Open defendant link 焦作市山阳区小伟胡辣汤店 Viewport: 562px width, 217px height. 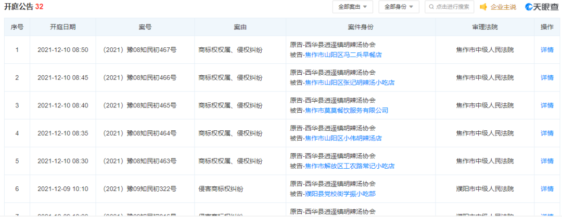[343, 138]
